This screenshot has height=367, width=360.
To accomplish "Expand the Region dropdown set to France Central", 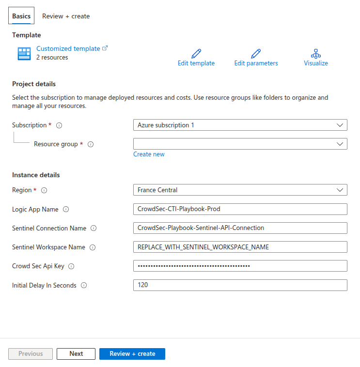I will [240, 190].
